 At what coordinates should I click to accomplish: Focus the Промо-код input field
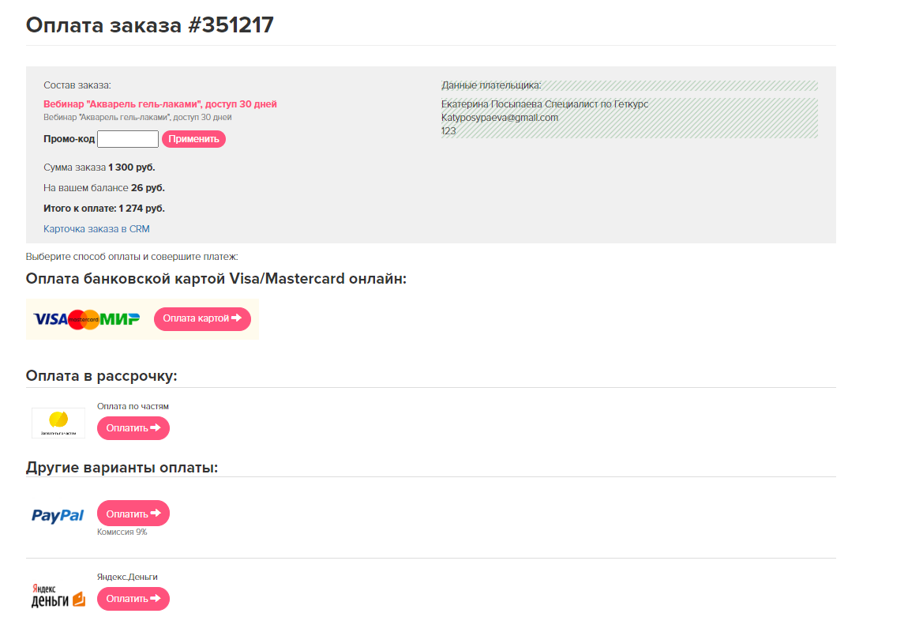(x=128, y=139)
